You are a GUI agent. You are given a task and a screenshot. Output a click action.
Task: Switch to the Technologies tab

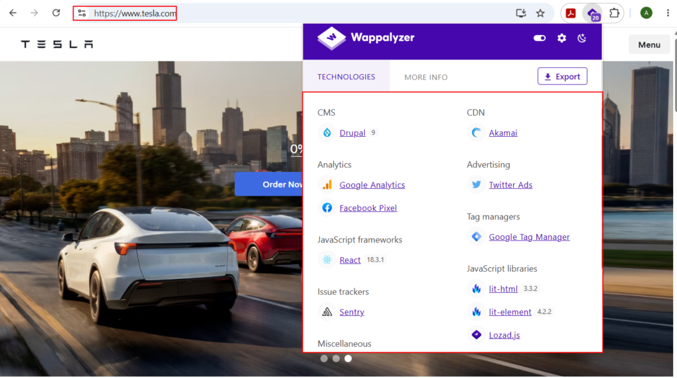(x=346, y=77)
